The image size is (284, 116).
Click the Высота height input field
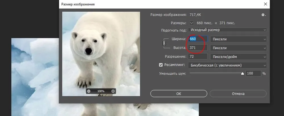pyautogui.click(x=198, y=48)
